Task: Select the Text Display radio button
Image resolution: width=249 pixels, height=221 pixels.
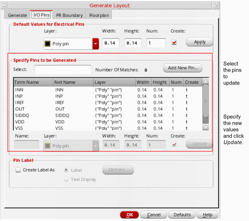Action: [x=66, y=179]
